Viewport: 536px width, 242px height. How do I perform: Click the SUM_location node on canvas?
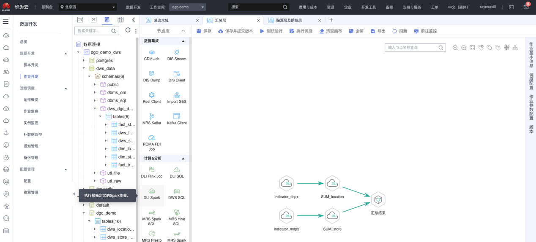pyautogui.click(x=332, y=183)
